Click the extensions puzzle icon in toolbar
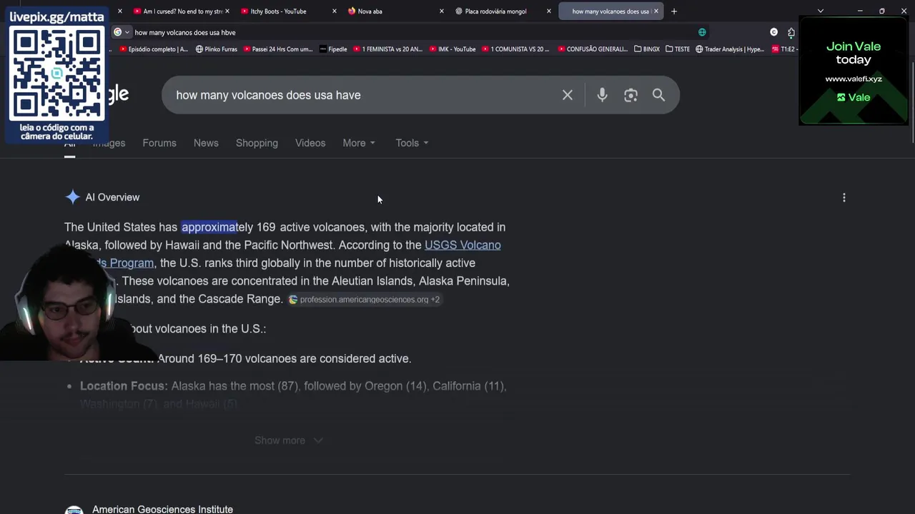Viewport: 915px width, 514px height. tap(791, 32)
